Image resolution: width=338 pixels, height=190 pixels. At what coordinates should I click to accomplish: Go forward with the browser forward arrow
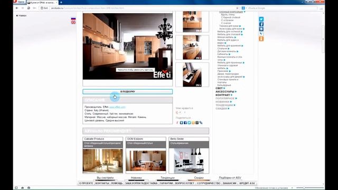(x=22, y=8)
